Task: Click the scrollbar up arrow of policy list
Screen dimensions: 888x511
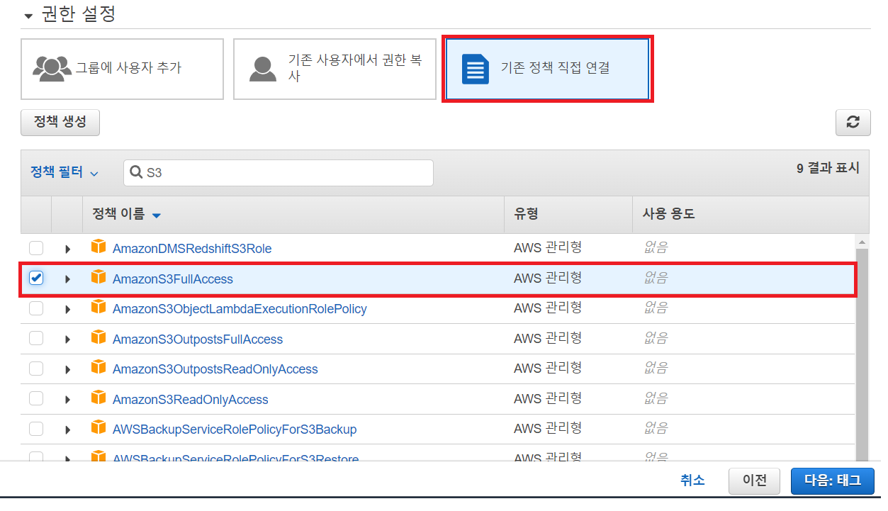Action: click(x=862, y=241)
